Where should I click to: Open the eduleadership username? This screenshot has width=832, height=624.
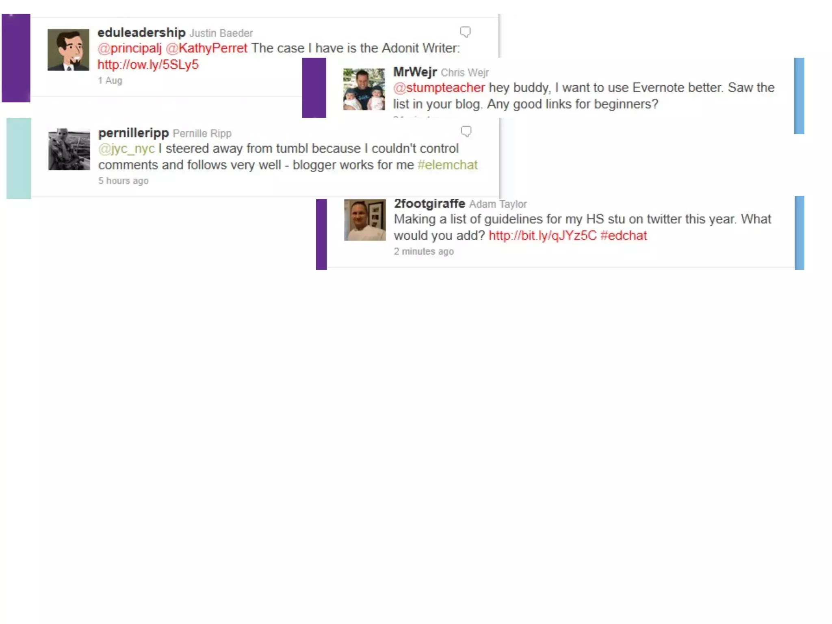coord(141,32)
